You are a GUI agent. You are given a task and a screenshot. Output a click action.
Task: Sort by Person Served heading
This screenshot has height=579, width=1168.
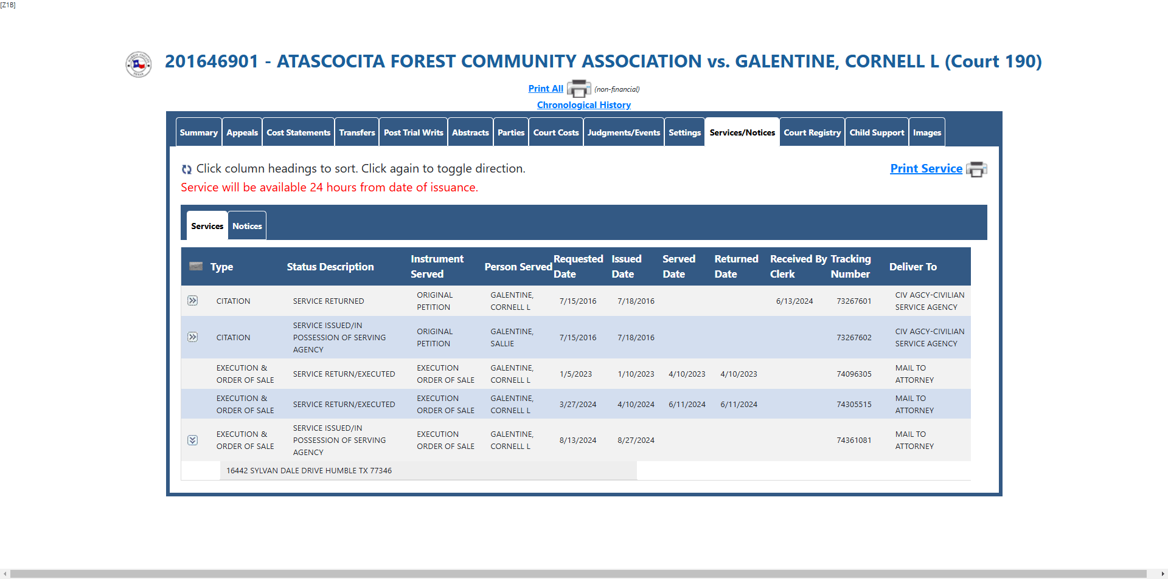pyautogui.click(x=518, y=267)
